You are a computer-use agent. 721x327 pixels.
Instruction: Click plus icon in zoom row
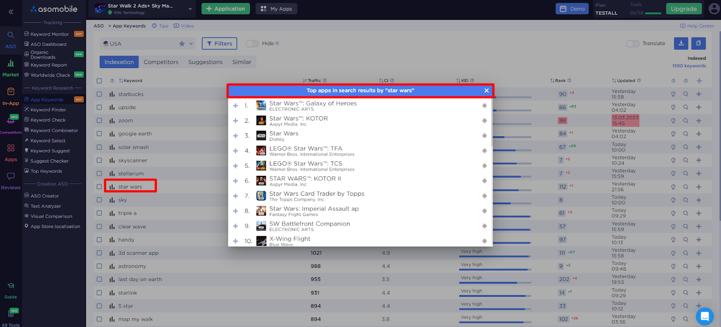698,120
